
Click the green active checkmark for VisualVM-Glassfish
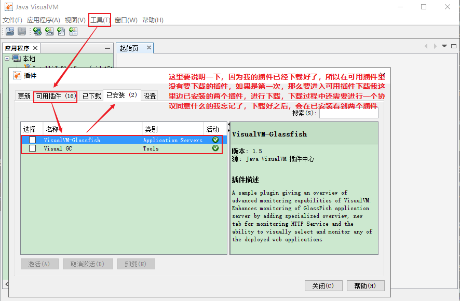pyautogui.click(x=215, y=140)
